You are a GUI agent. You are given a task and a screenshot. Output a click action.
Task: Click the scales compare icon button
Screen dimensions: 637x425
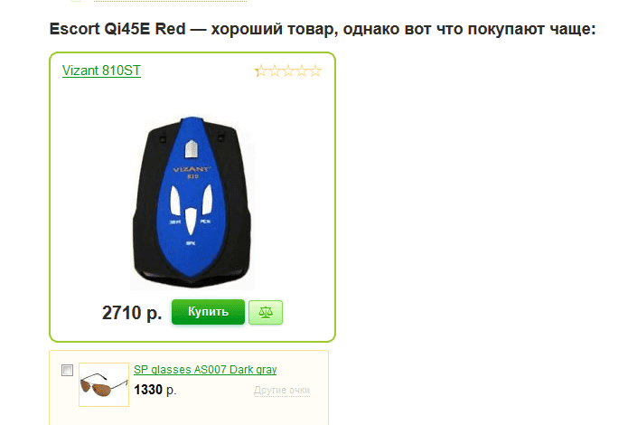[266, 312]
